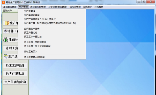Open the 其它奖扣款管理 menu
Viewport: 156px width, 95px height.
click(38, 7)
